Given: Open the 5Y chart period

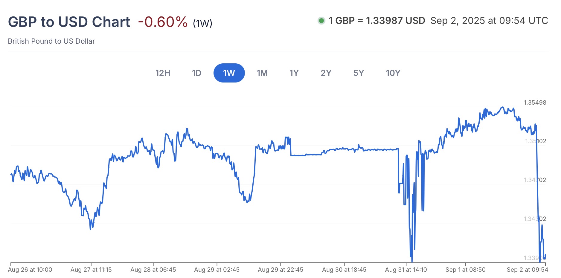Looking at the screenshot, I should tap(359, 73).
